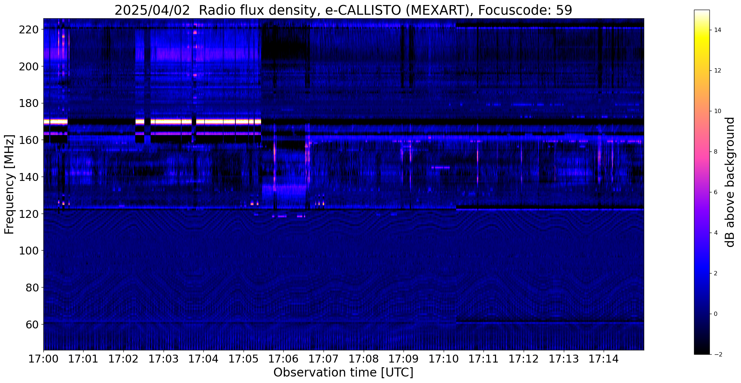Click the 'dB above background' colorbar label
This screenshot has height=383, width=741.
(730, 182)
